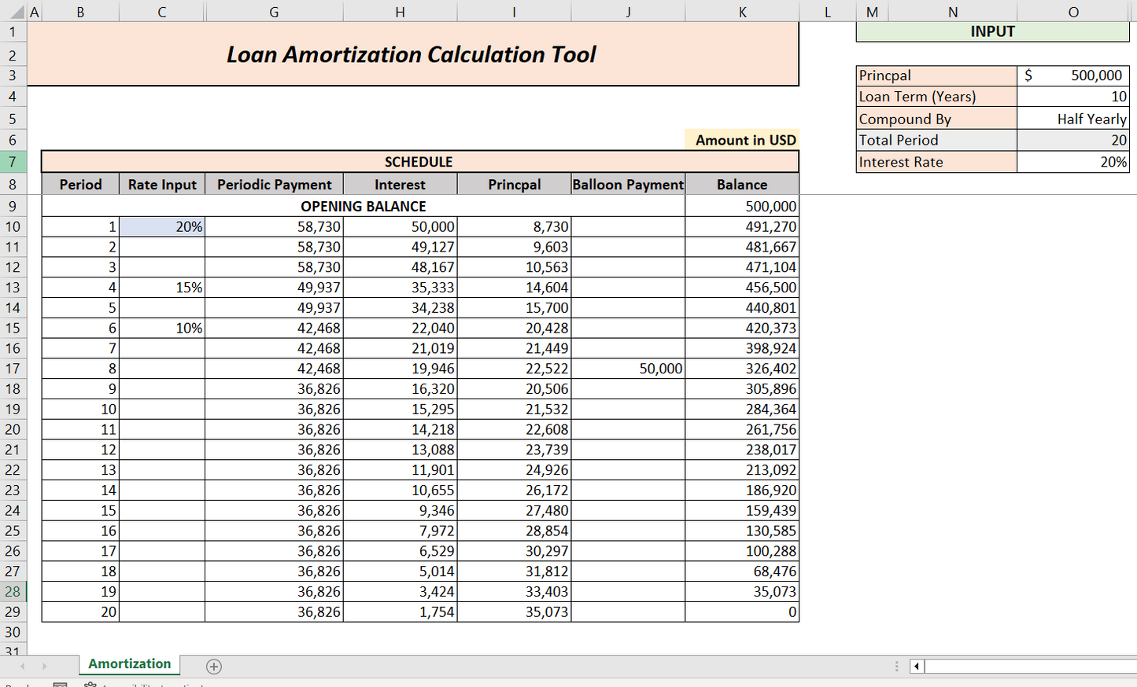The image size is (1137, 687).
Task: Click the sheet tab bar resize handle
Action: point(896,667)
